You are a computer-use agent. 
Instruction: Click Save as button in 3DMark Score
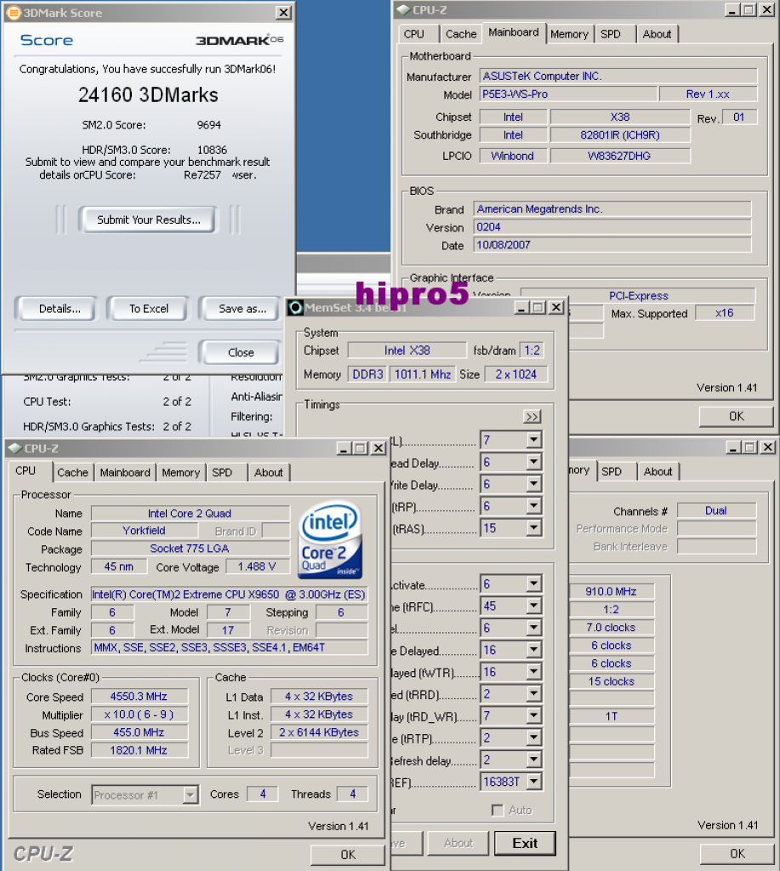[242, 309]
